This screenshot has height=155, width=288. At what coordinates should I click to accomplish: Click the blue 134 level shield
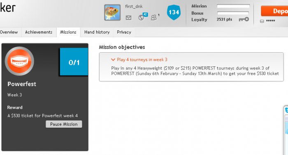[x=174, y=12]
